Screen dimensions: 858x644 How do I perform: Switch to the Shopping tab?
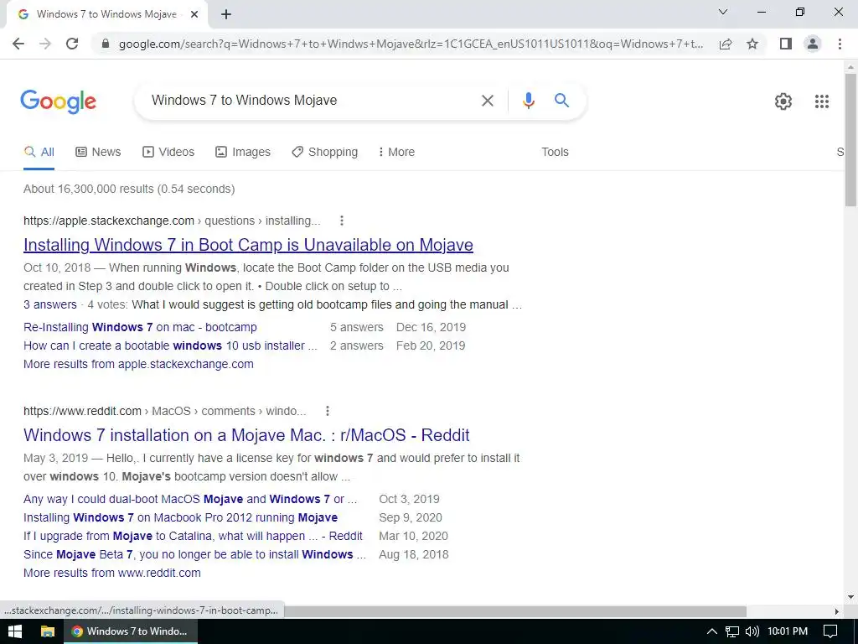(324, 153)
